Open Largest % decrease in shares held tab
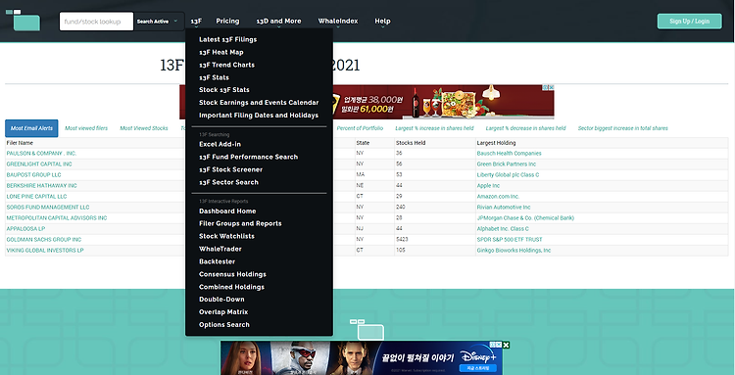Screen dimensions: 735x375 (x=526, y=128)
